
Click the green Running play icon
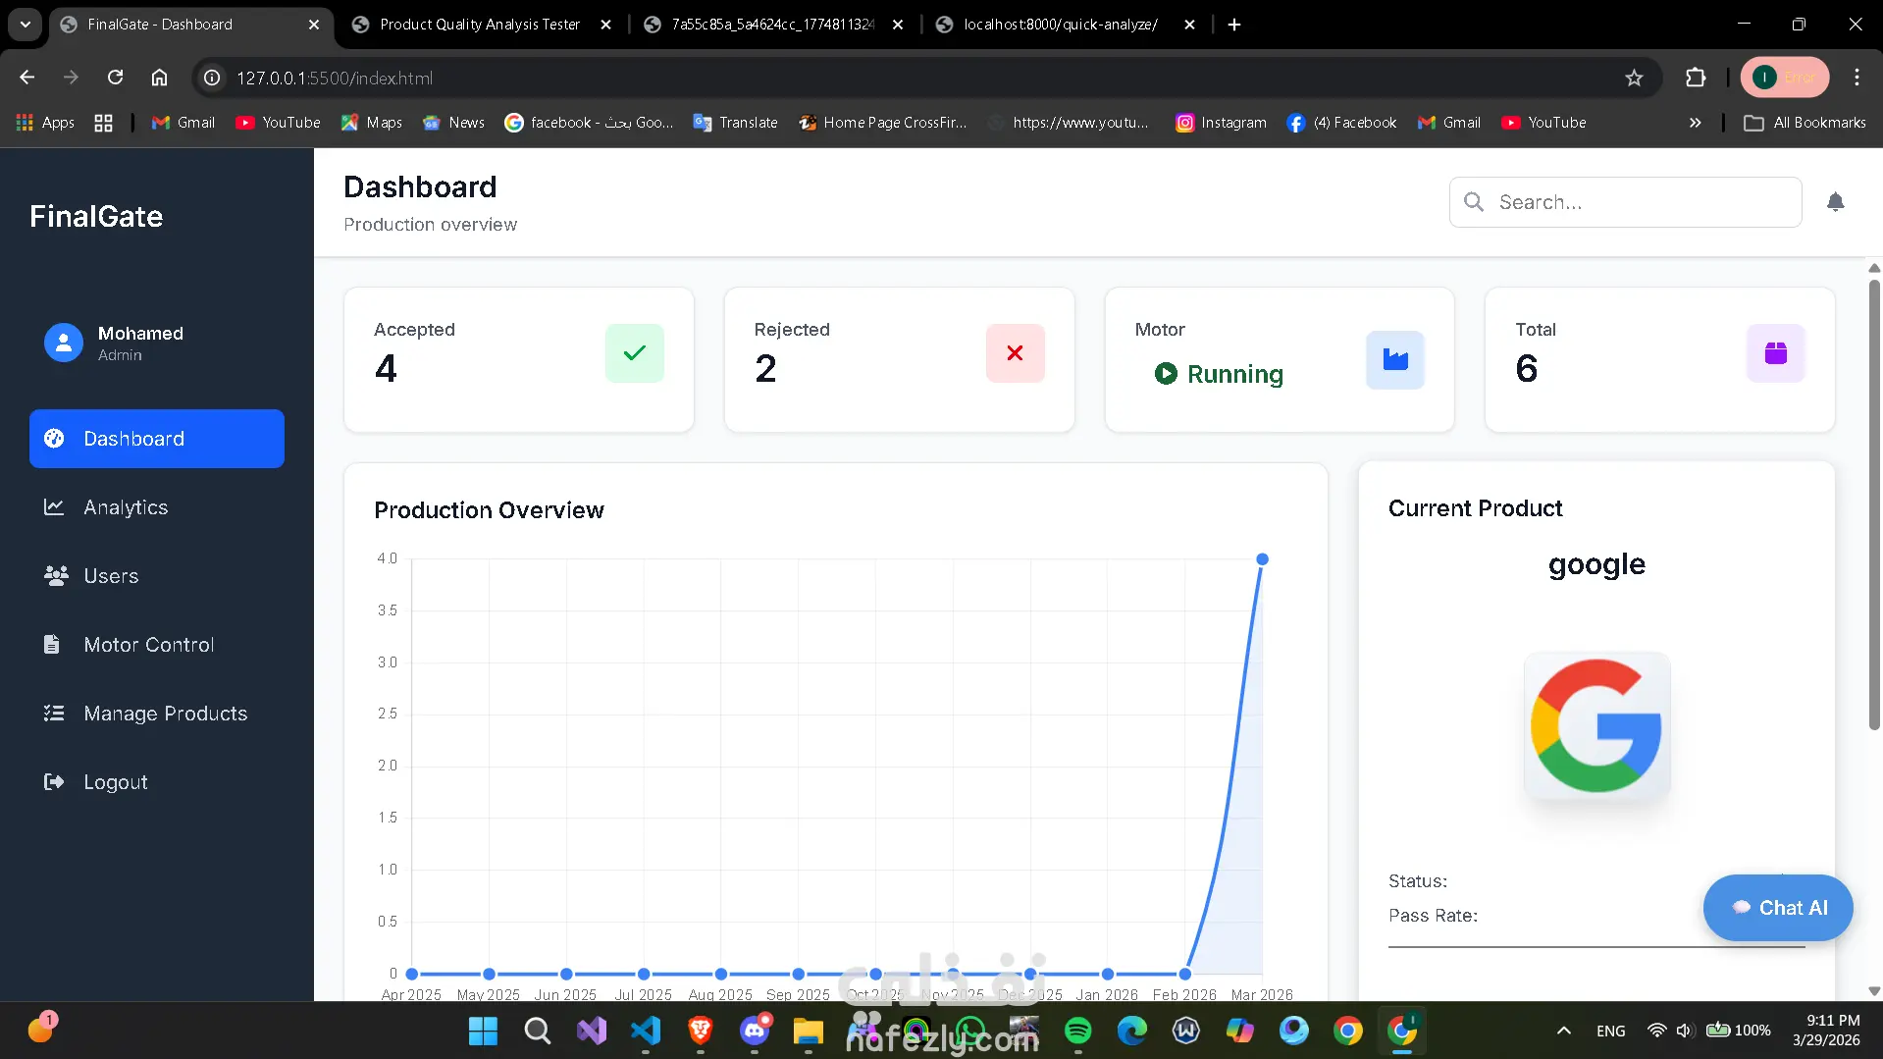tap(1166, 374)
